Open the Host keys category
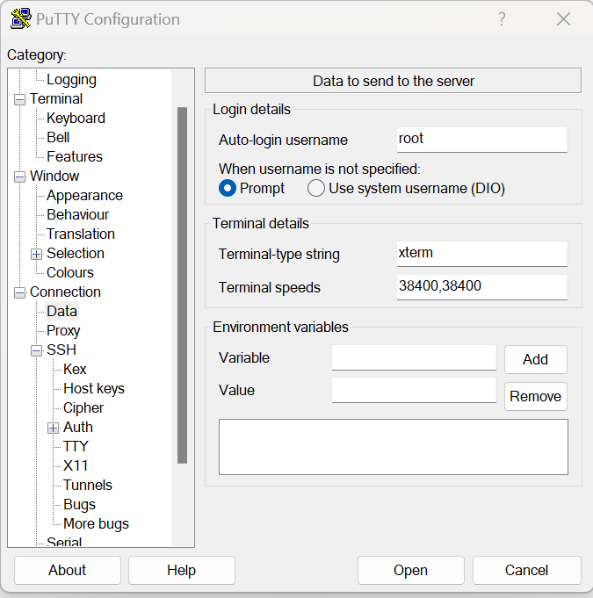The width and height of the screenshot is (593, 598). [94, 389]
